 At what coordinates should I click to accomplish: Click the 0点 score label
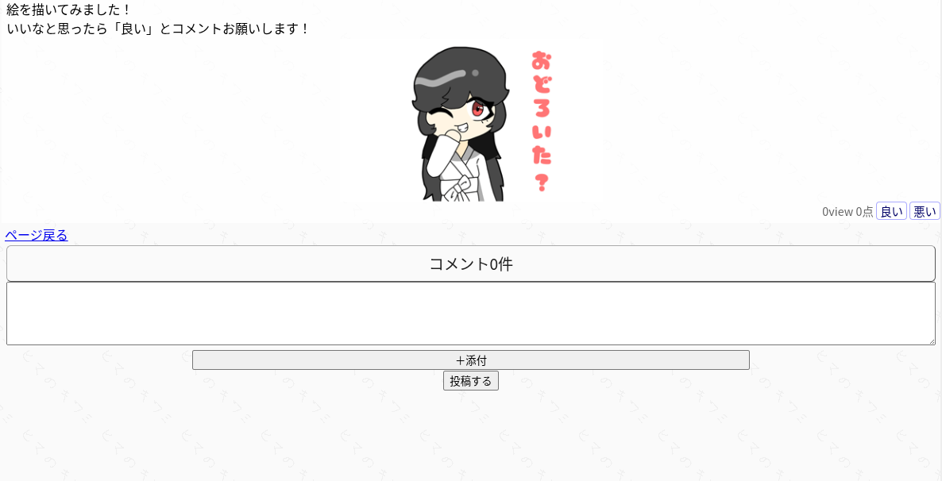864,211
